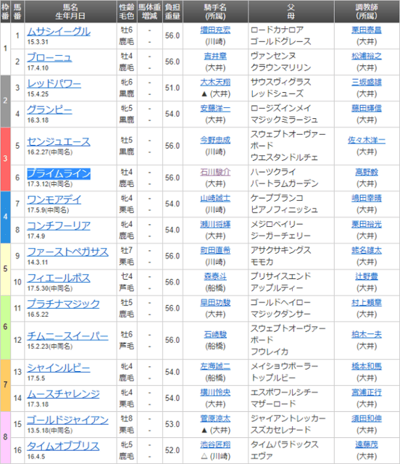400x464 pixels.
Task: Open trainer 辻野豊's profile link
Action: (x=366, y=276)
